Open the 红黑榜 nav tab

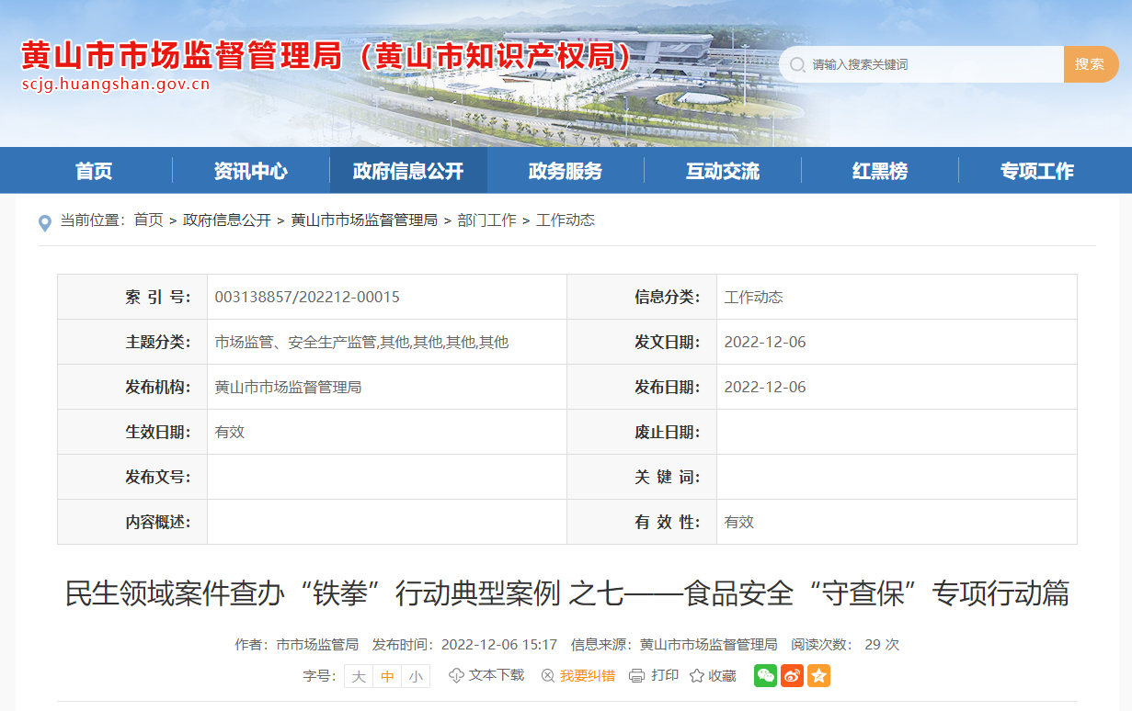pos(880,171)
